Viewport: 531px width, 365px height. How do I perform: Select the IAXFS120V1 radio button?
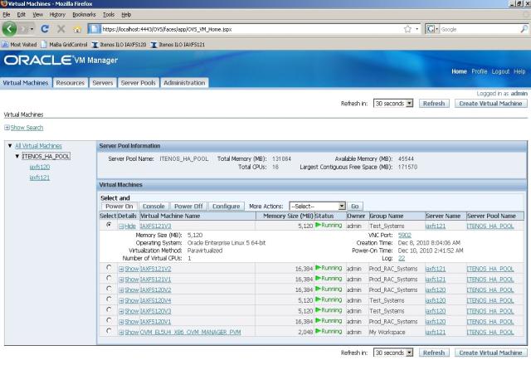[109, 320]
